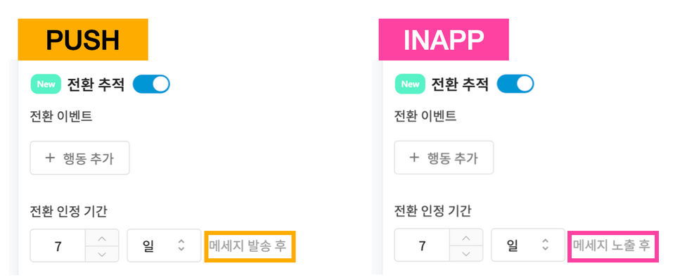Decrease the INAPP period with down arrow
The width and height of the screenshot is (675, 280).
click(x=466, y=254)
